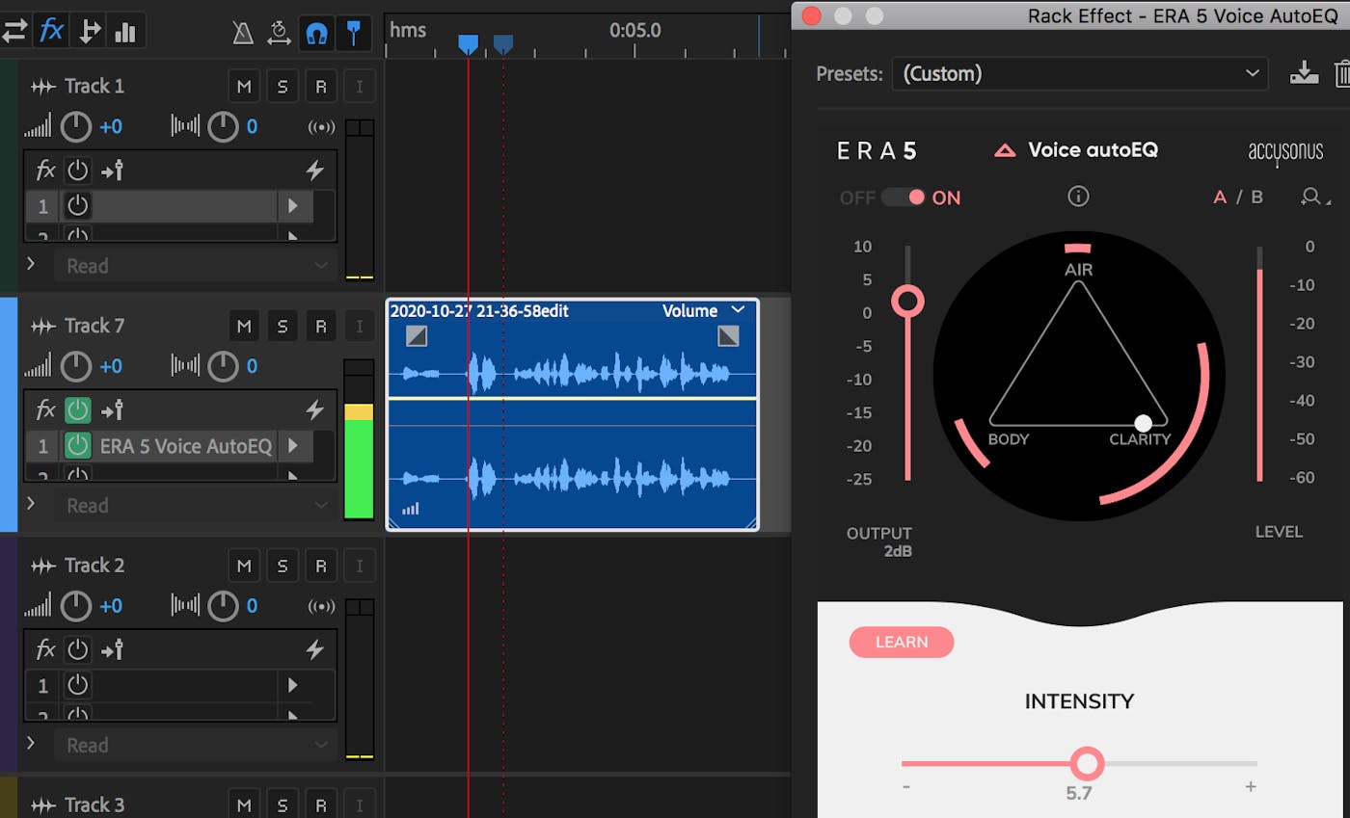The width and height of the screenshot is (1350, 818).
Task: Show the EQ bars view icon in toolbar
Action: (125, 31)
